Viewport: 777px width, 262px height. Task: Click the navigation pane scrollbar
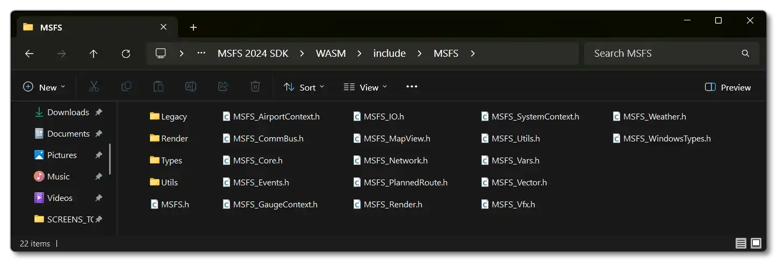pyautogui.click(x=110, y=159)
